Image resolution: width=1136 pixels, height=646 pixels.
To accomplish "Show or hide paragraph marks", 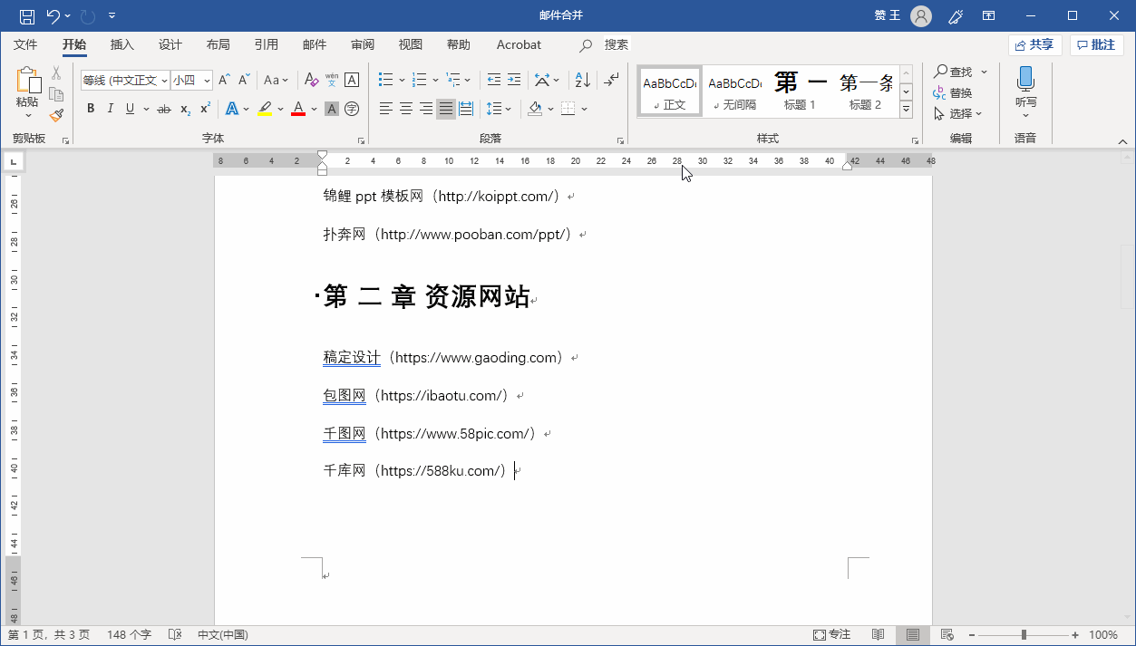I will tap(613, 80).
